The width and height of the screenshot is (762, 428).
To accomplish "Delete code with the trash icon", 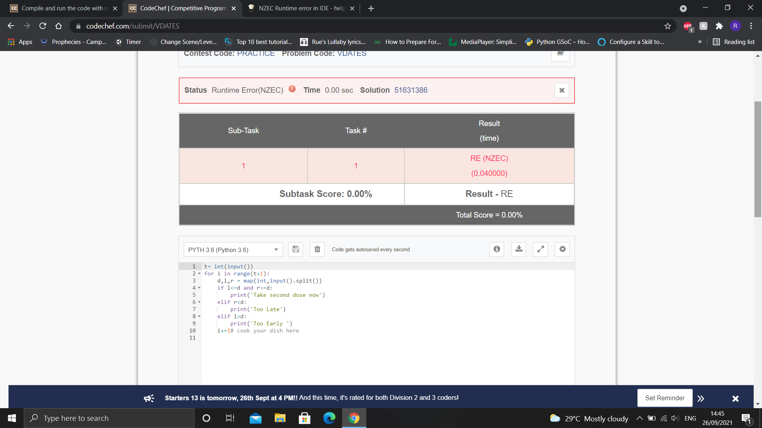I will click(x=317, y=249).
